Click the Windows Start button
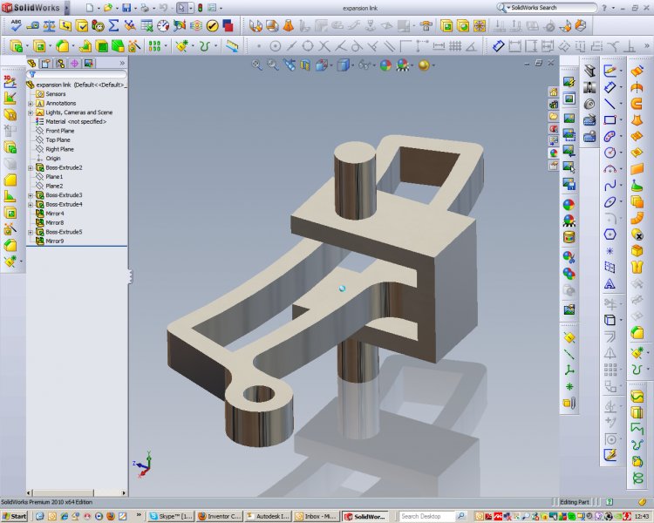Image resolution: width=654 pixels, height=523 pixels. pyautogui.click(x=15, y=516)
